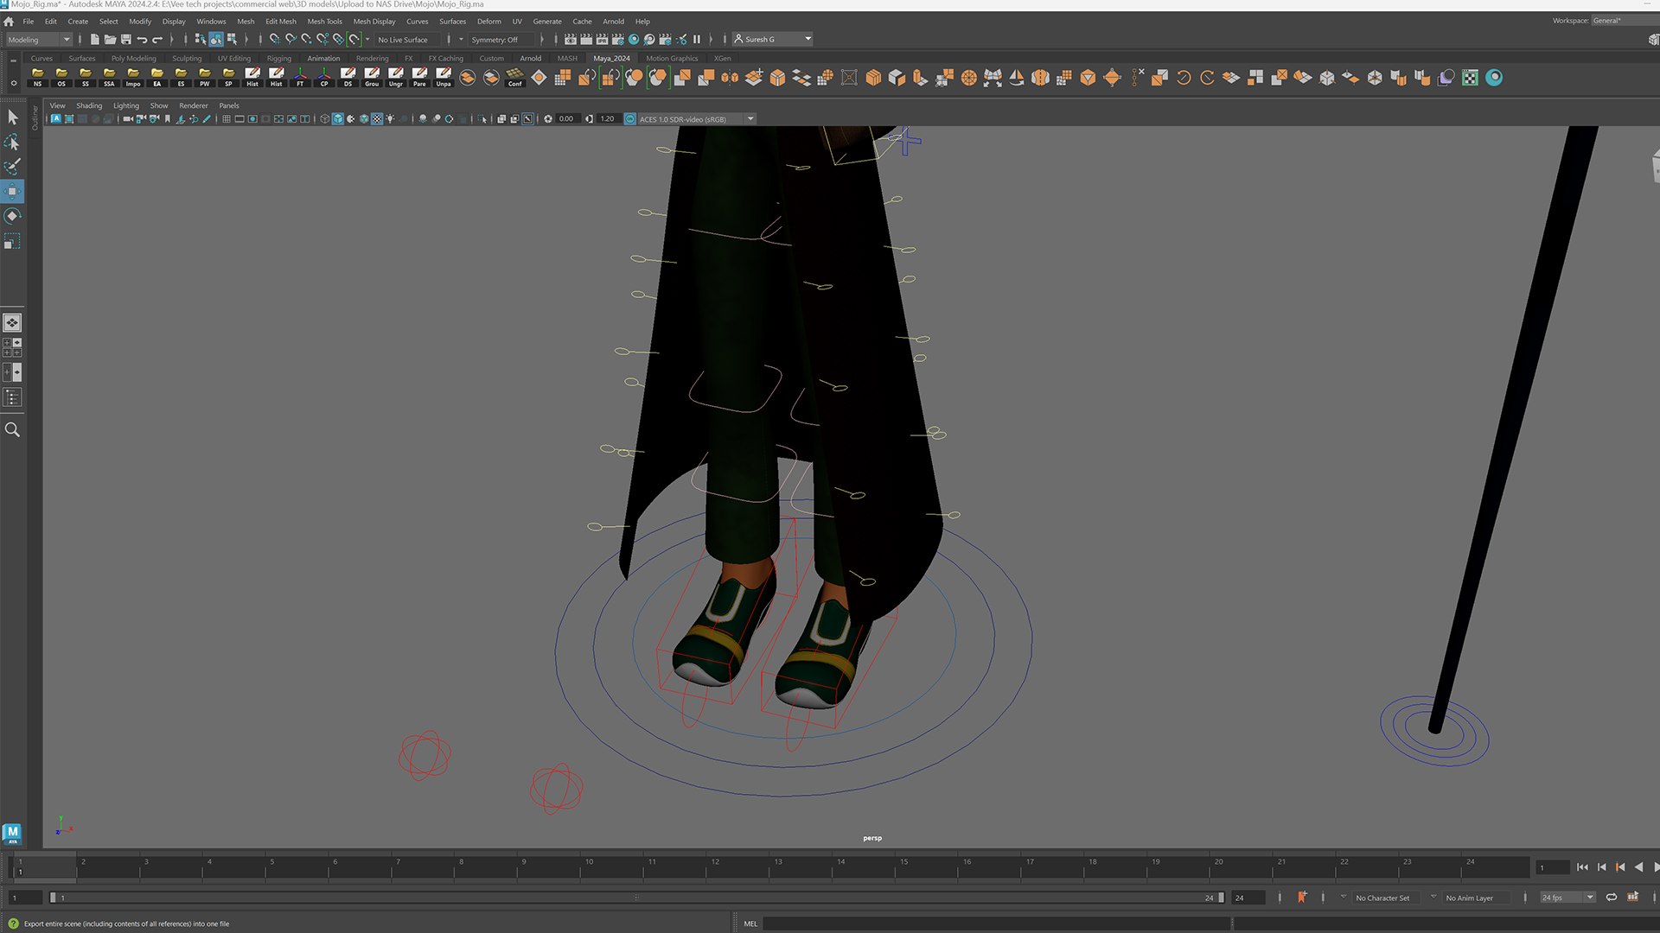Click the Pause Viewport icon
The width and height of the screenshot is (1660, 933).
coord(697,39)
